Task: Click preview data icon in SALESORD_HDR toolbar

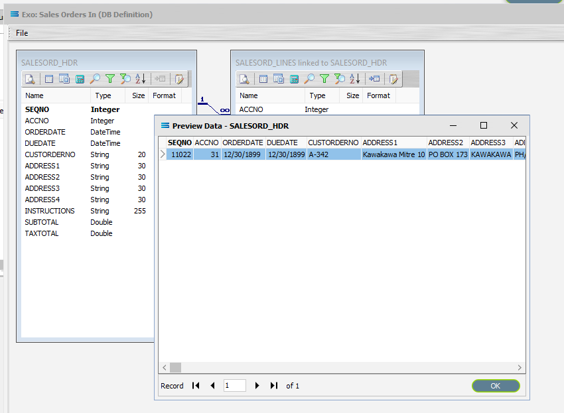Action: click(x=31, y=79)
